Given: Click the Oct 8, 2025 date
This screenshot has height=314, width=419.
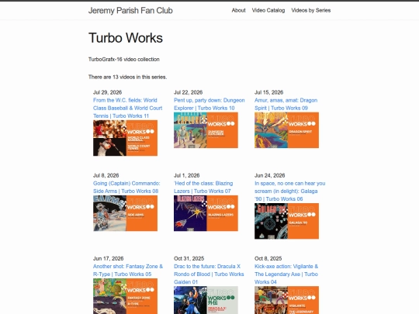Looking at the screenshot, I should click(268, 258).
